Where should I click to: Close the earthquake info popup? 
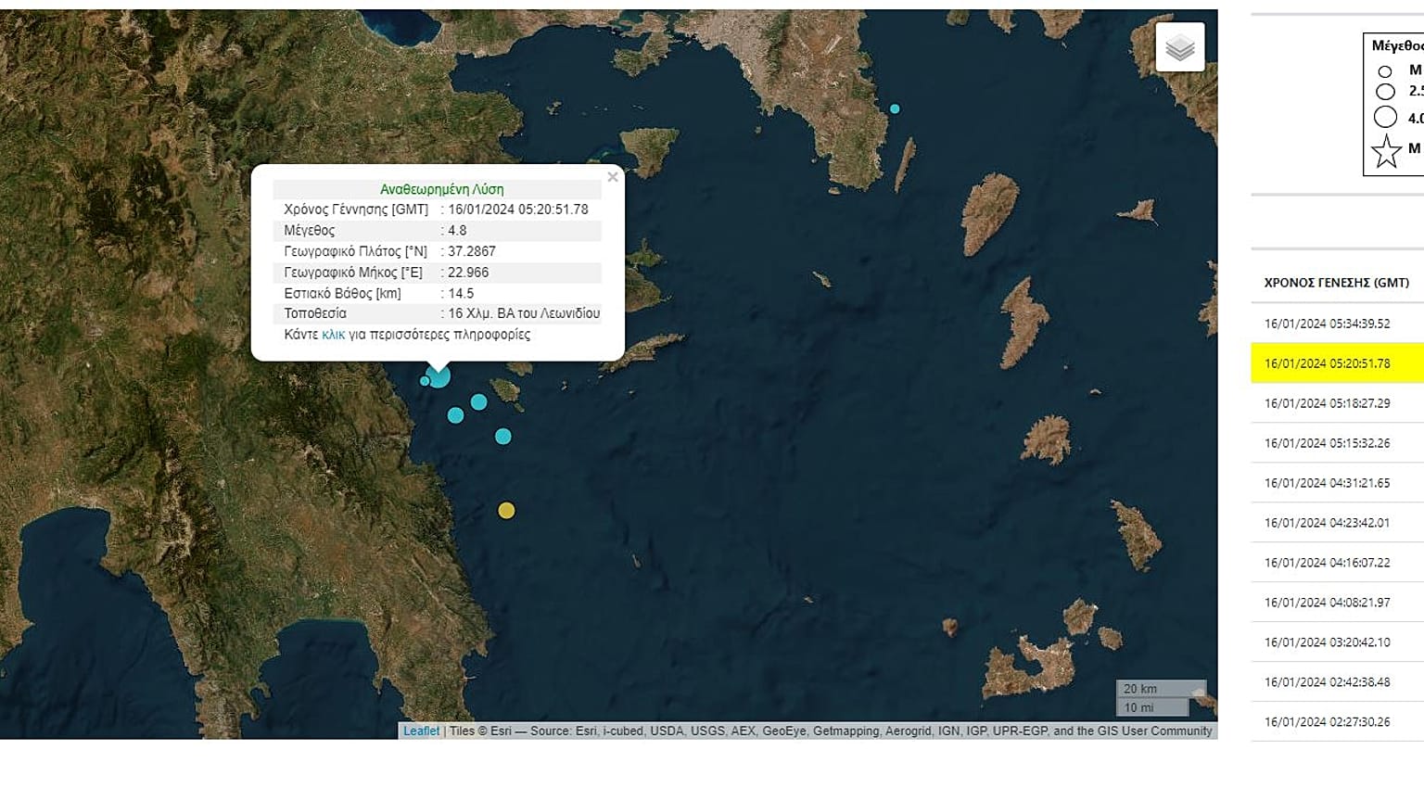(612, 177)
